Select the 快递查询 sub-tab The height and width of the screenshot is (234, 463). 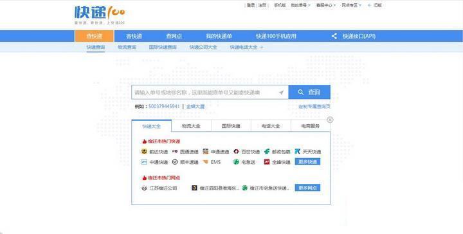(x=96, y=47)
